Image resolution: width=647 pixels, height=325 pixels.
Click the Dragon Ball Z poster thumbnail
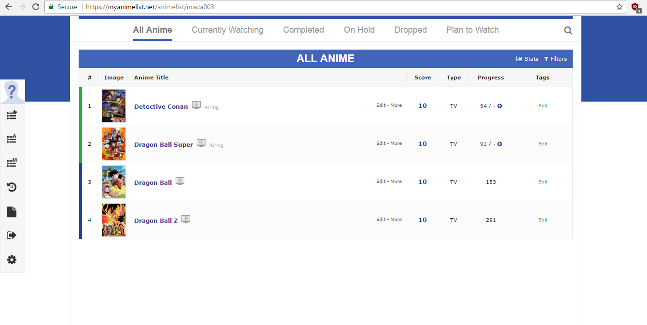[114, 220]
